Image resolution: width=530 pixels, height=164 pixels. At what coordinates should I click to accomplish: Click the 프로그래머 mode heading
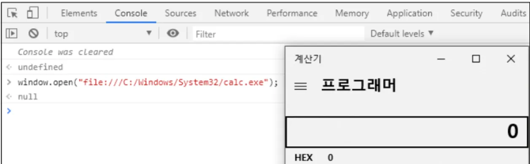pos(358,86)
